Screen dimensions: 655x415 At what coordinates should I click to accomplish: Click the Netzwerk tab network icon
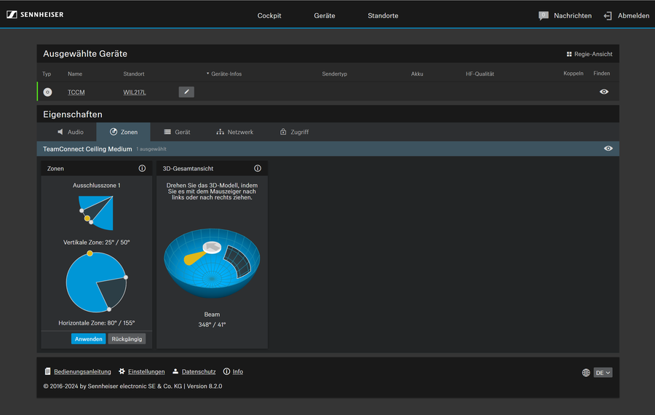coord(220,132)
